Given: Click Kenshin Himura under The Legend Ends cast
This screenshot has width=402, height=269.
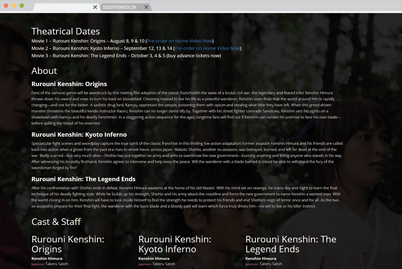Looking at the screenshot, I should click(x=261, y=258).
